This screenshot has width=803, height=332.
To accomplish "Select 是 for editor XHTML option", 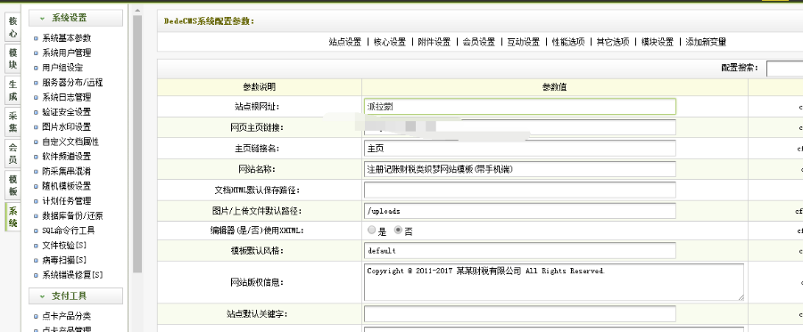I will (x=372, y=231).
